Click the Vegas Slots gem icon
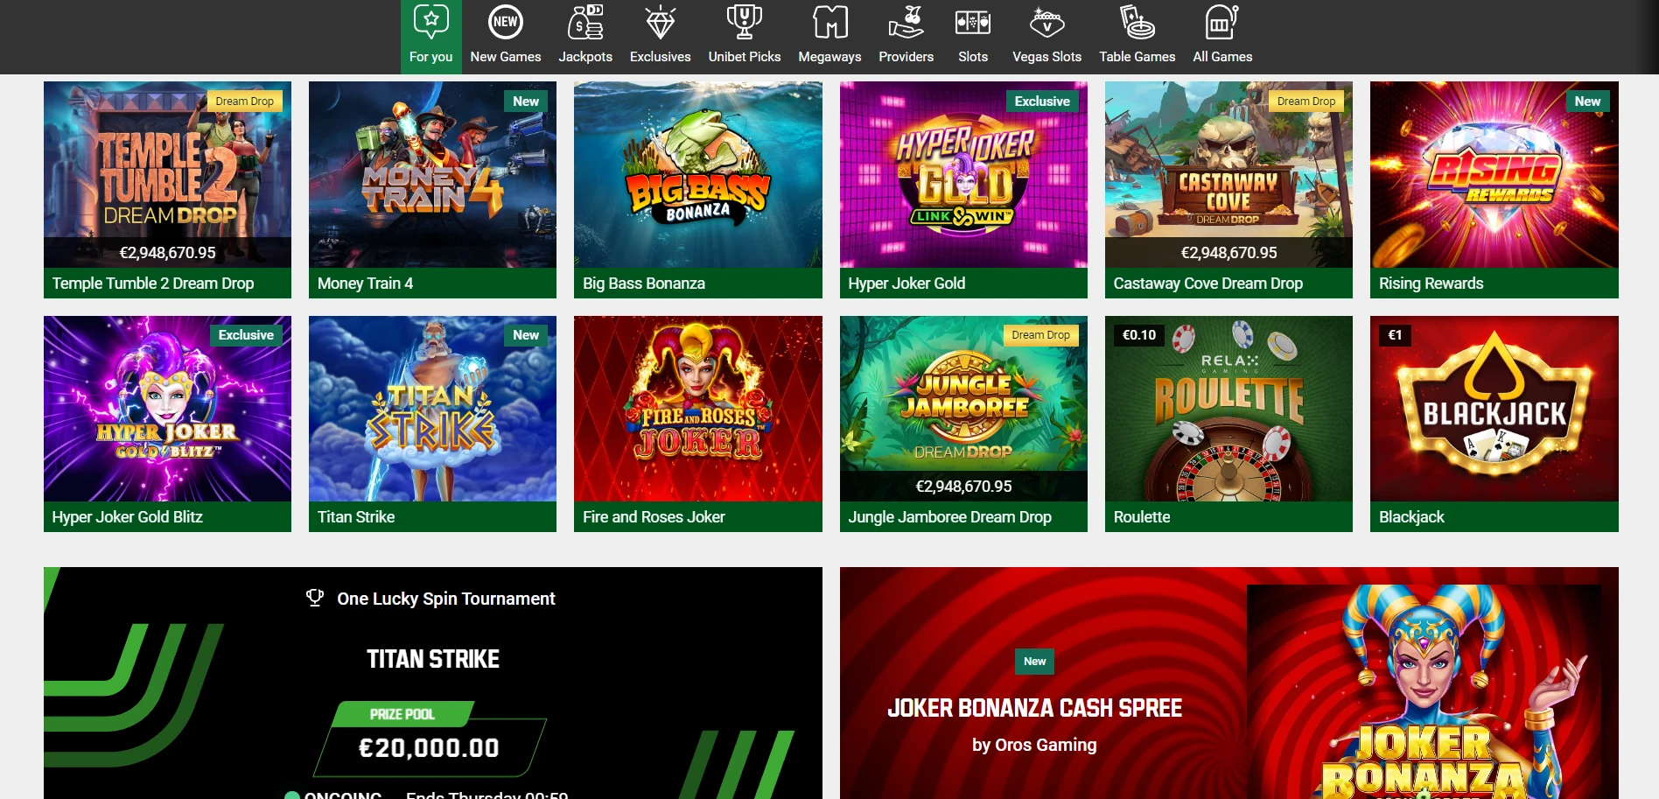Screen dimensions: 1659x799 (1046, 22)
